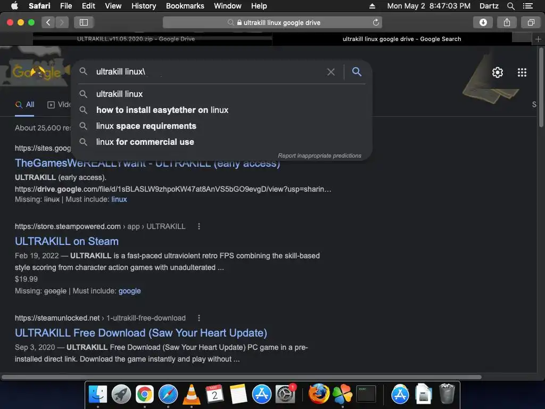Open System Preferences from the Dock
Image resolution: width=545 pixels, height=409 pixels.
click(285, 395)
